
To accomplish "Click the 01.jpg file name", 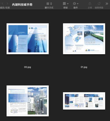I will pyautogui.click(x=84, y=67).
